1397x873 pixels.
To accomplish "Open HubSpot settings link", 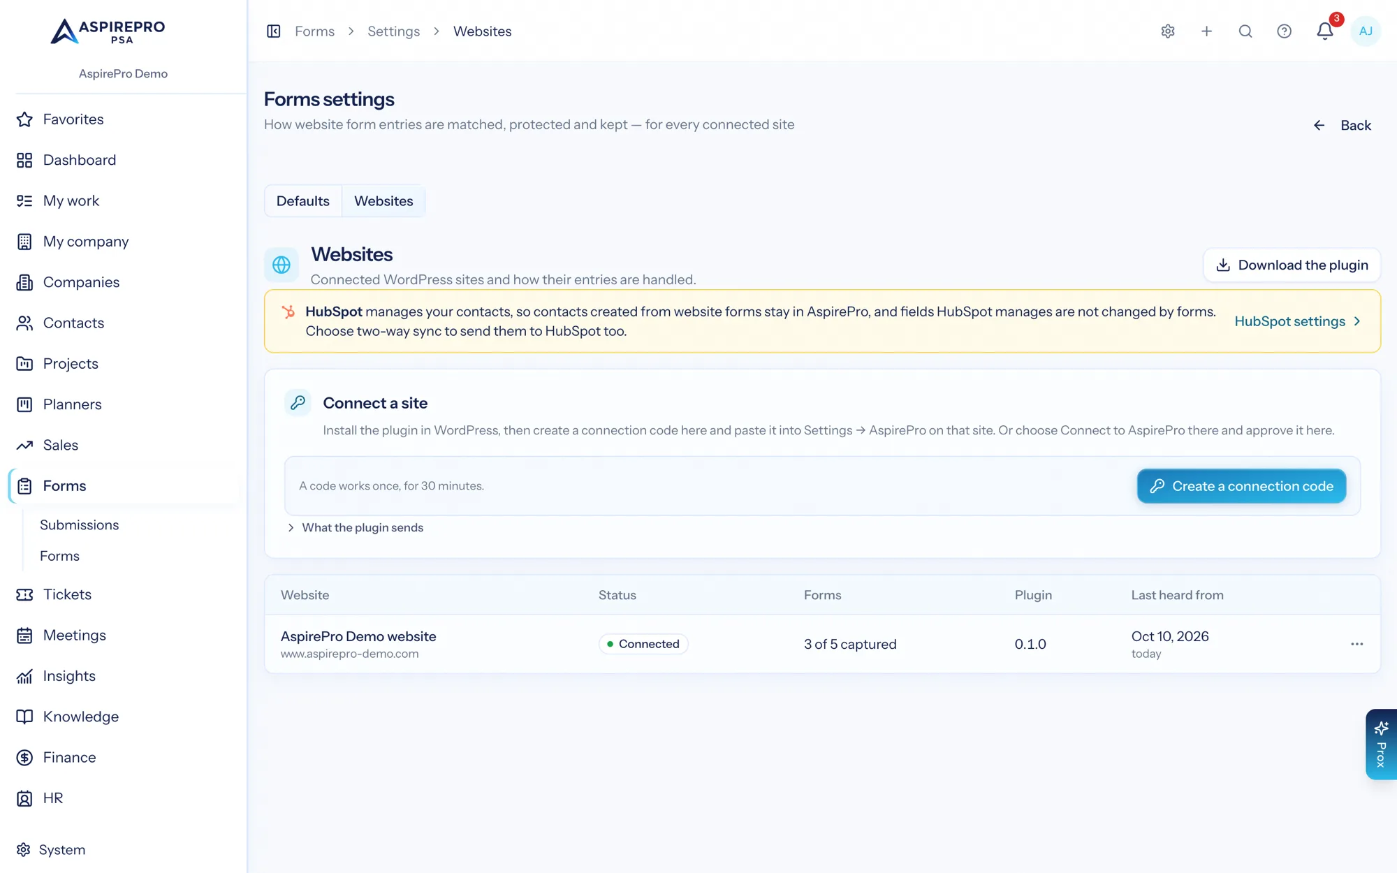I will [1298, 321].
